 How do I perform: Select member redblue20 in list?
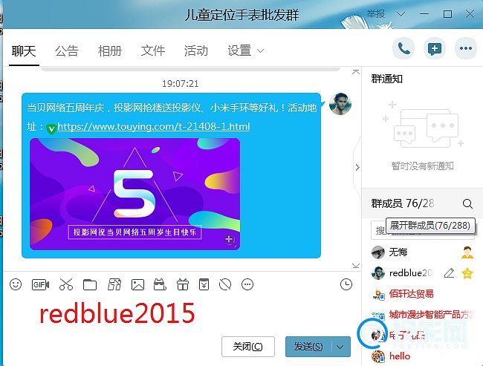(x=422, y=272)
